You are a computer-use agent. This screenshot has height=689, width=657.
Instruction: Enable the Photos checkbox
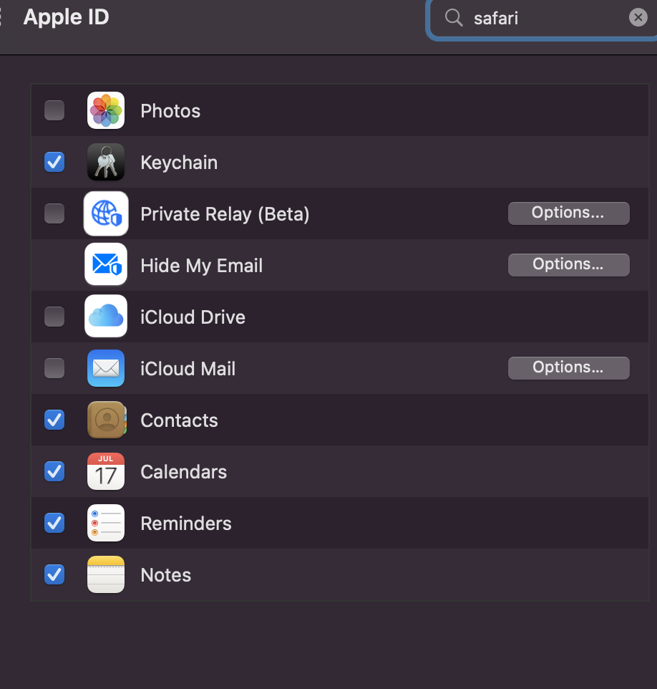(x=54, y=110)
